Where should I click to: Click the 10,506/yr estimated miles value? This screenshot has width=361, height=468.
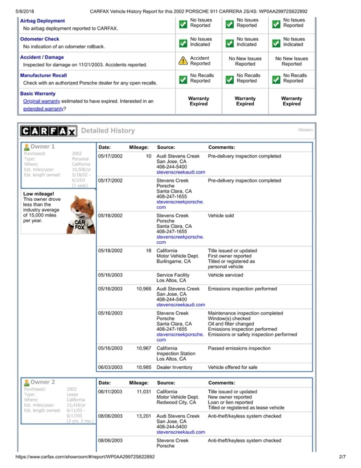[x=81, y=170]
